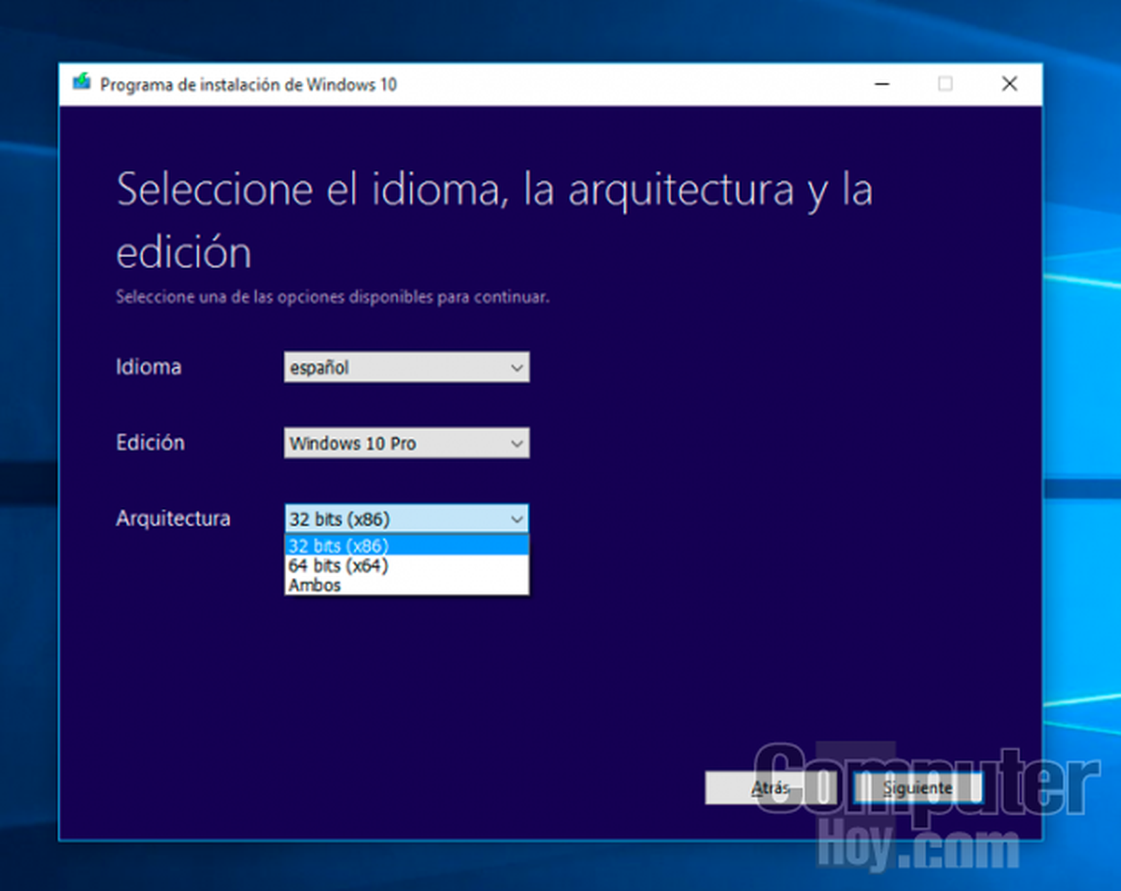Choose 64 bits (x64) architecture option

tap(407, 565)
